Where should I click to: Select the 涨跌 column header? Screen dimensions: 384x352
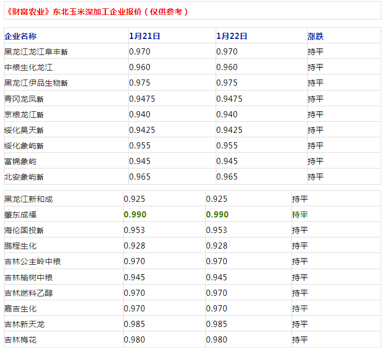[315, 36]
